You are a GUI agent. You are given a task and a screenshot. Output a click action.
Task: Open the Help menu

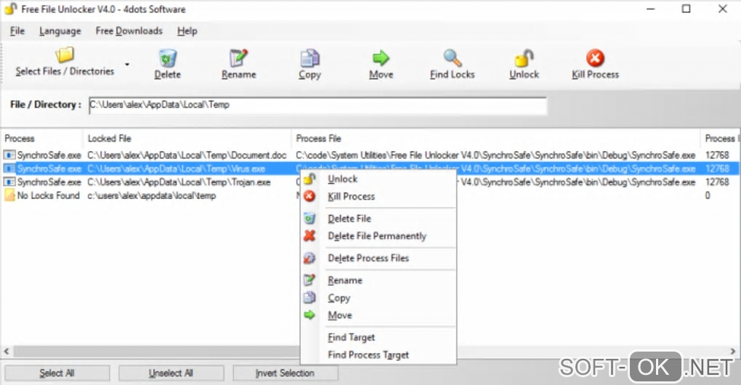point(187,31)
